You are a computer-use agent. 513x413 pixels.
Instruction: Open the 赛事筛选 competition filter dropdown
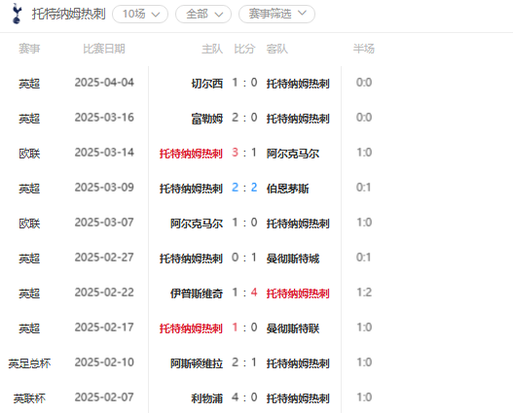(x=276, y=14)
